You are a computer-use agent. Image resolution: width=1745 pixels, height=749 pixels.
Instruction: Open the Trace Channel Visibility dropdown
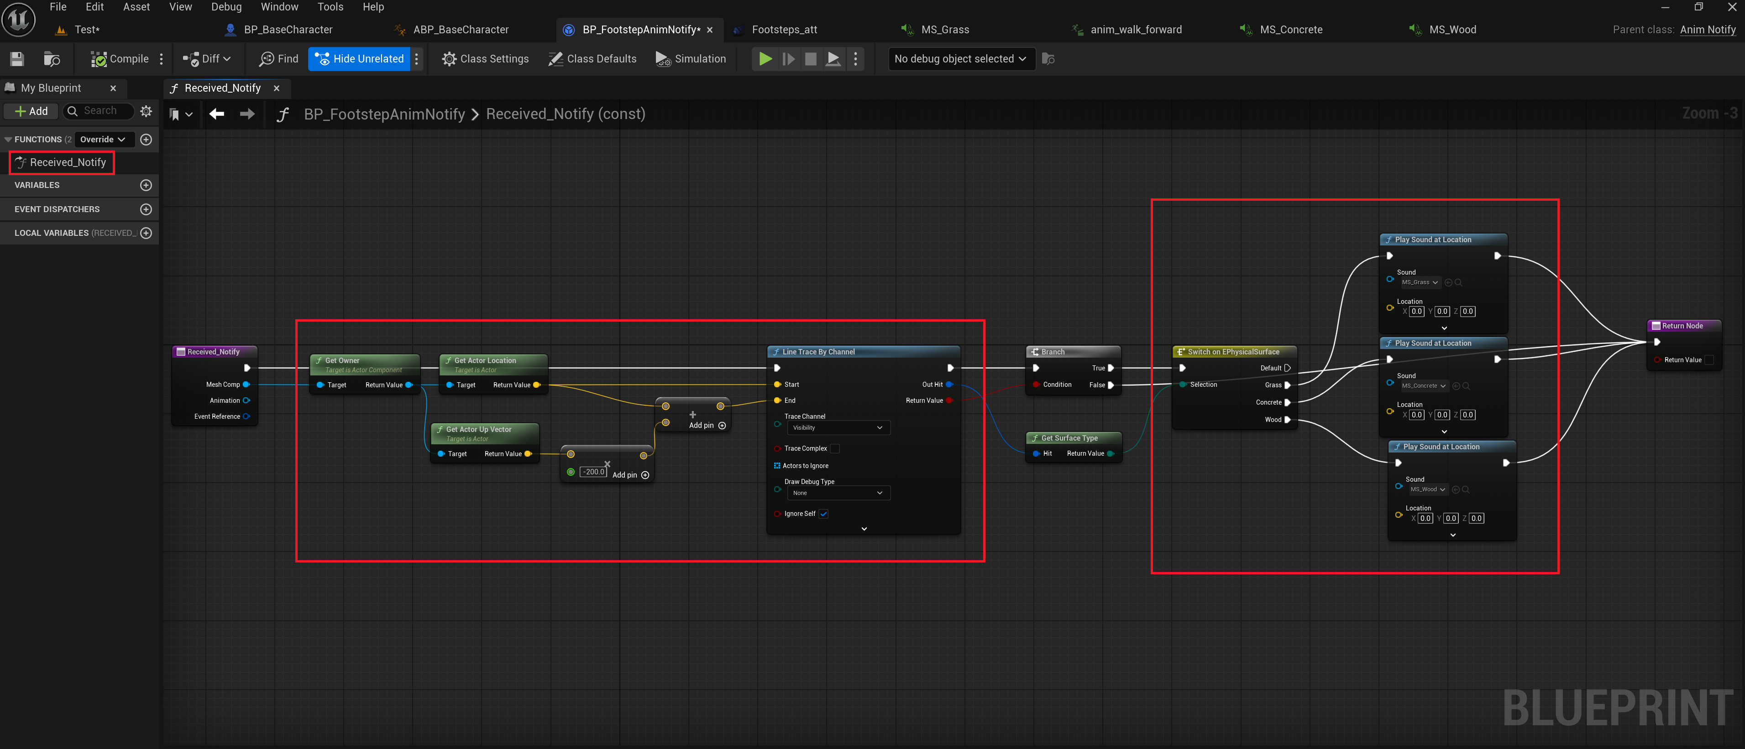837,428
